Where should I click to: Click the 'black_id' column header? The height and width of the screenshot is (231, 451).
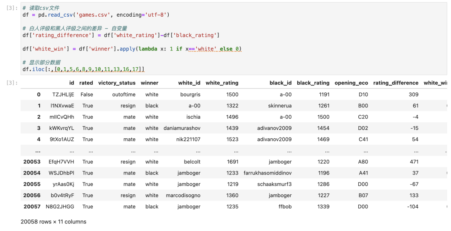tap(281, 83)
